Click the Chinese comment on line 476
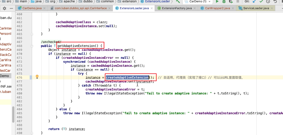The image size is (283, 135). click(200, 78)
